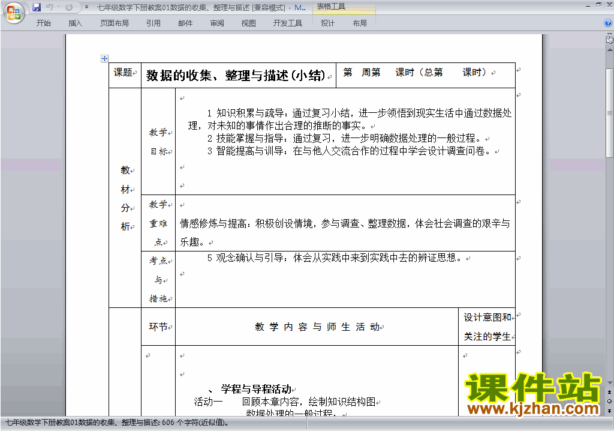Click the 课题 table cell
Screen dimensions: 614x431
(125, 75)
